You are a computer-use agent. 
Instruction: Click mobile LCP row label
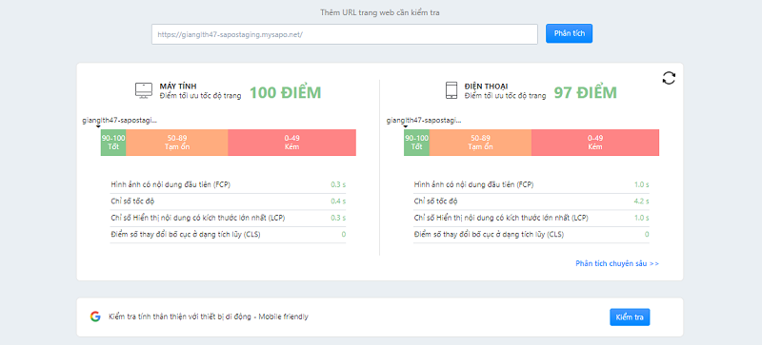click(x=501, y=218)
